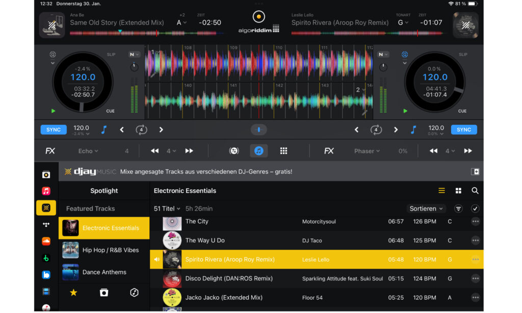Open the sampler grid pads view

tap(283, 151)
